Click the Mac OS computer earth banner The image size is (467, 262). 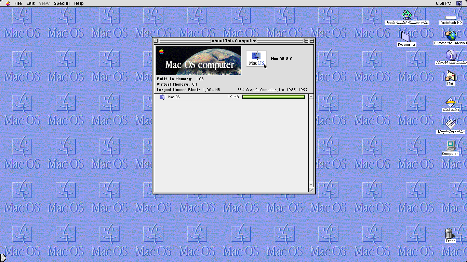point(199,61)
